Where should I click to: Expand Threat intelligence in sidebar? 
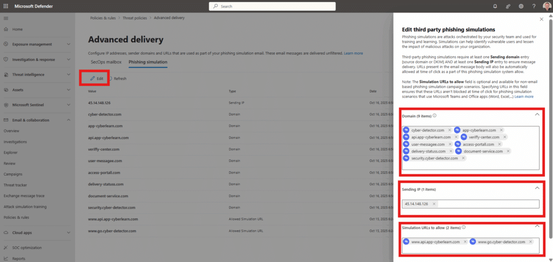click(69, 75)
